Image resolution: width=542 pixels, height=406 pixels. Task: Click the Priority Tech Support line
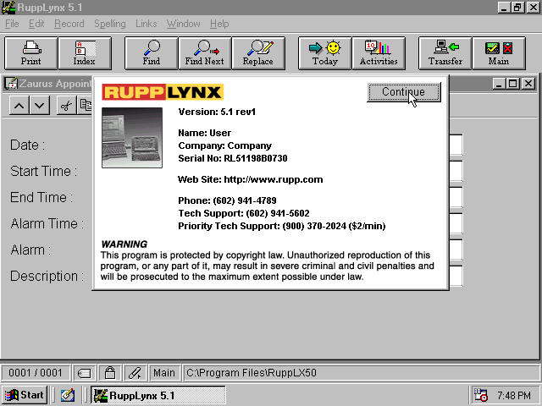pyautogui.click(x=282, y=226)
